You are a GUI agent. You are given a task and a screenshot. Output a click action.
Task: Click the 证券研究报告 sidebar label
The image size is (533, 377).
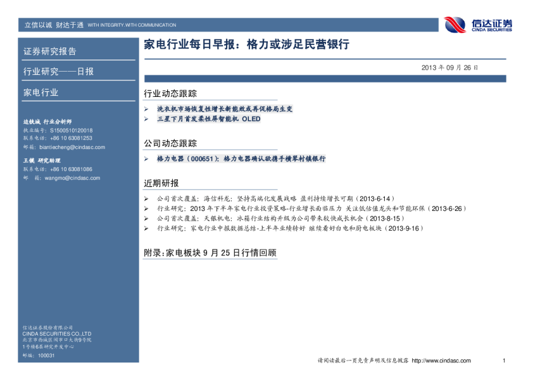[49, 51]
